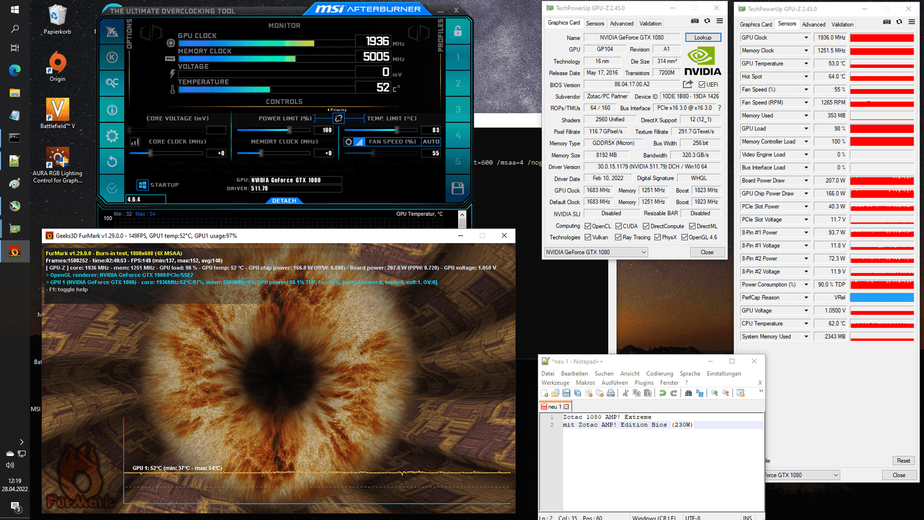Click the Temp Limit slider handle
Viewport: 924px width, 520px height.
[396, 130]
